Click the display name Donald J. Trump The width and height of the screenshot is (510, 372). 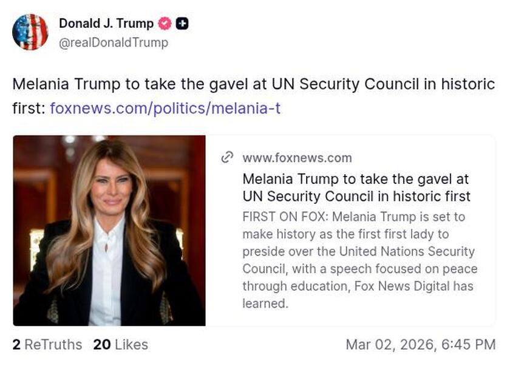[107, 24]
